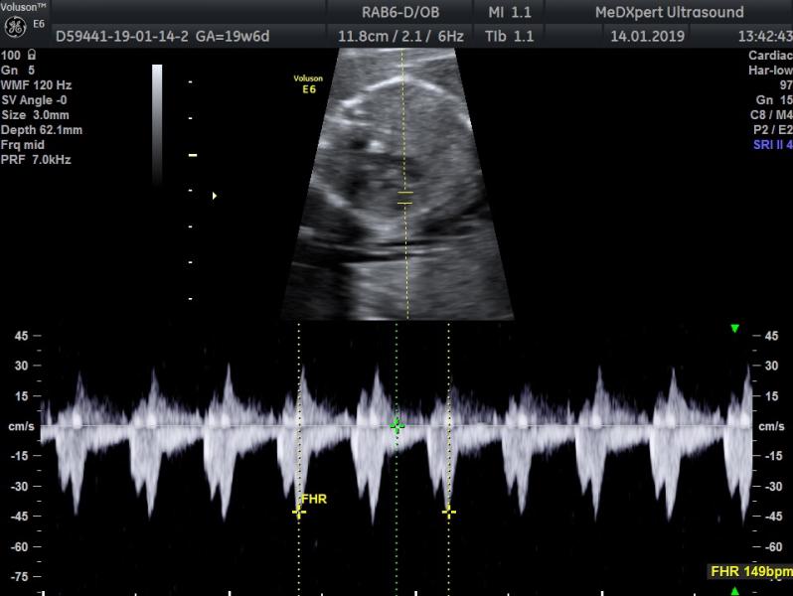Click the RAB6-D/OB probe header

pyautogui.click(x=400, y=12)
